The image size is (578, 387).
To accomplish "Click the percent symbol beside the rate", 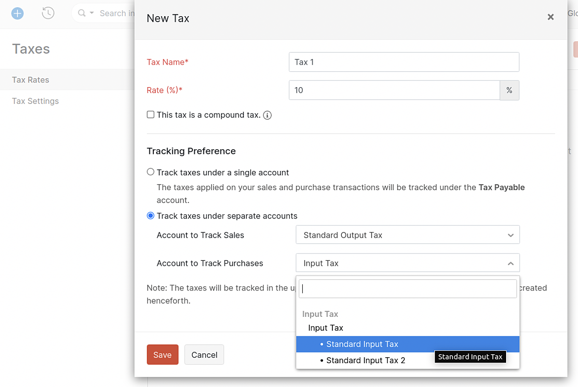I will tap(509, 90).
